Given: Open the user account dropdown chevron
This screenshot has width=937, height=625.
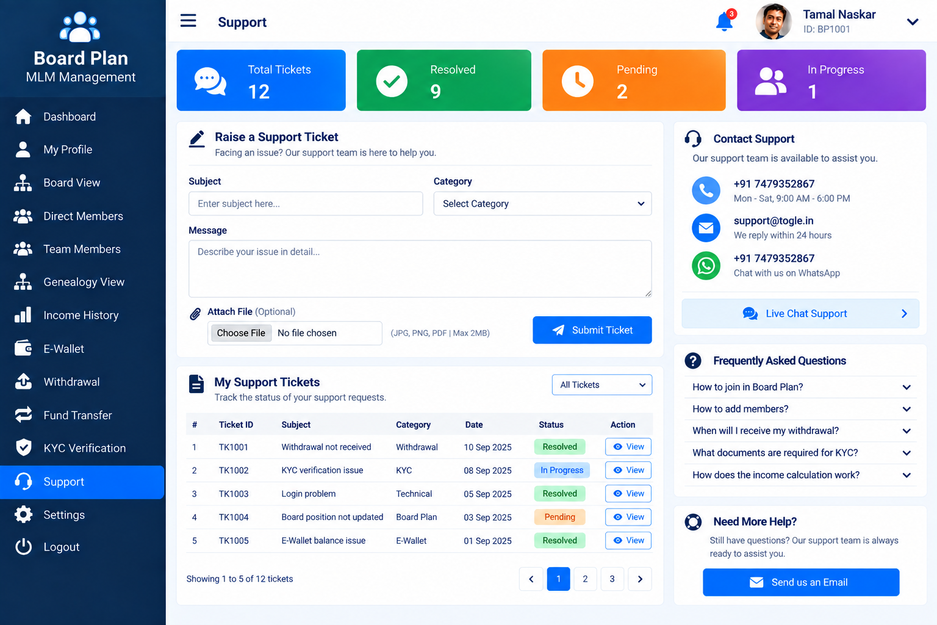Looking at the screenshot, I should click(x=913, y=22).
